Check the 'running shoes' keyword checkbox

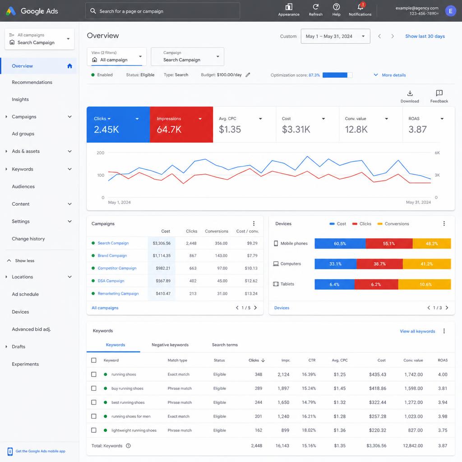pos(94,374)
